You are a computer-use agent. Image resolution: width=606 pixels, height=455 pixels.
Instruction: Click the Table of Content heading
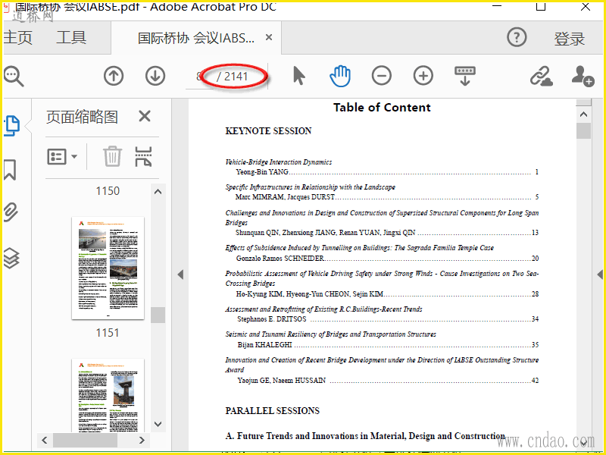tap(382, 108)
